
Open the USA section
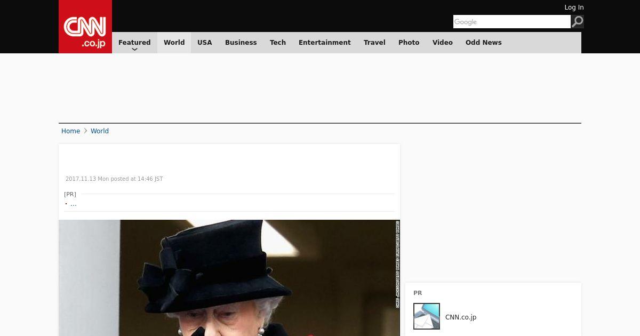(205, 43)
